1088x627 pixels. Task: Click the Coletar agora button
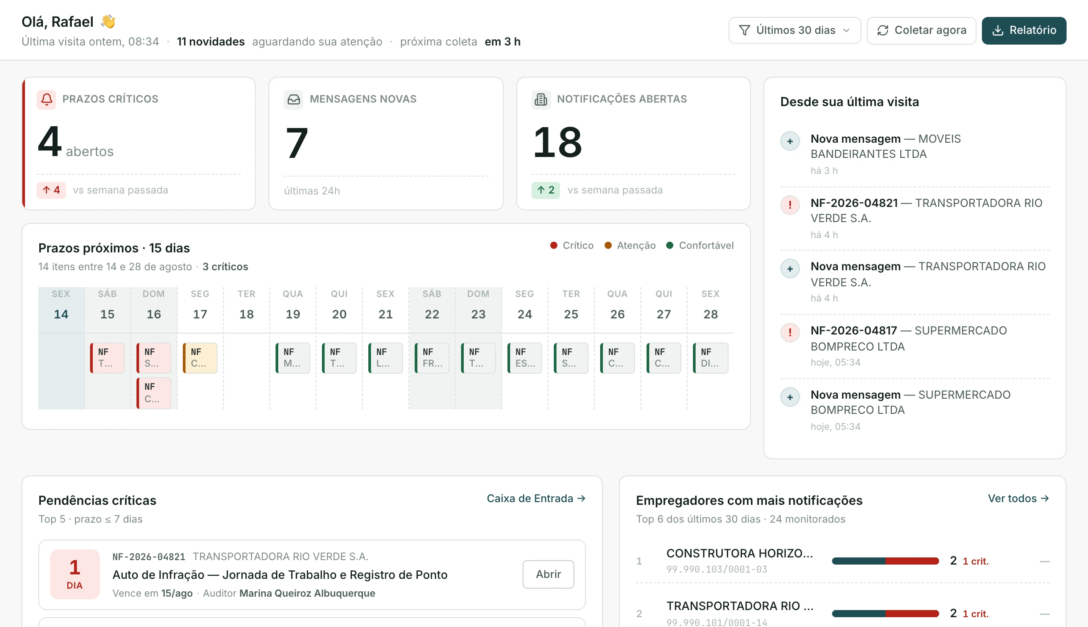tap(921, 30)
